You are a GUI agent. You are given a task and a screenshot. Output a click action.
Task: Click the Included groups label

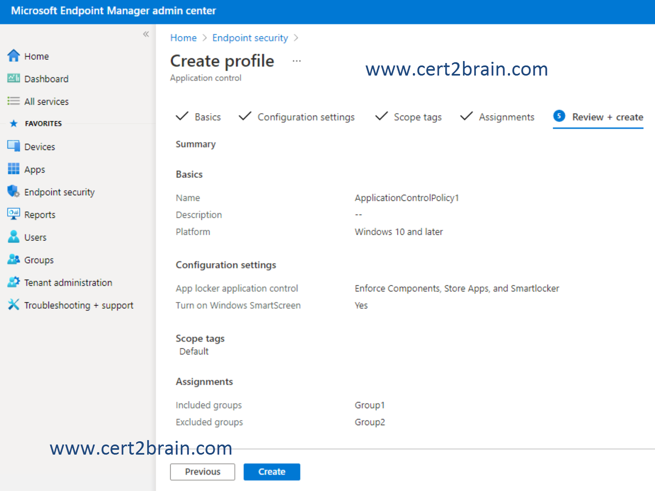pos(209,405)
